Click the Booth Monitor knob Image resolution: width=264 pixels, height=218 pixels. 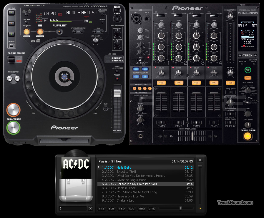pos(230,102)
